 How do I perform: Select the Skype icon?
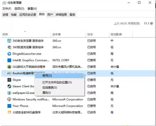click(x=9, y=80)
